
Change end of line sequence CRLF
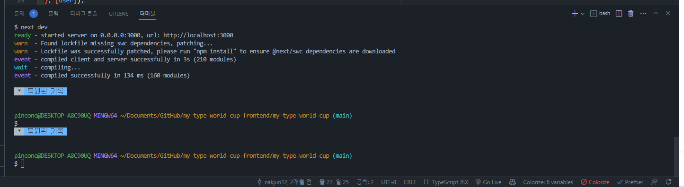coord(409,182)
